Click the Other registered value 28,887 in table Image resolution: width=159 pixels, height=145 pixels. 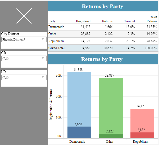click(x=85, y=34)
